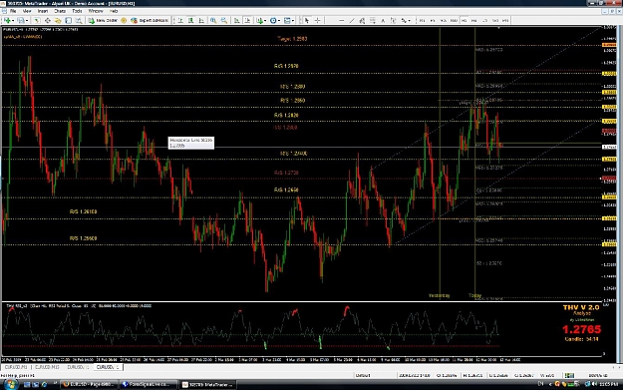Expand the Profiles dropdown arrow
This screenshot has width=623, height=390.
tap(27, 20)
